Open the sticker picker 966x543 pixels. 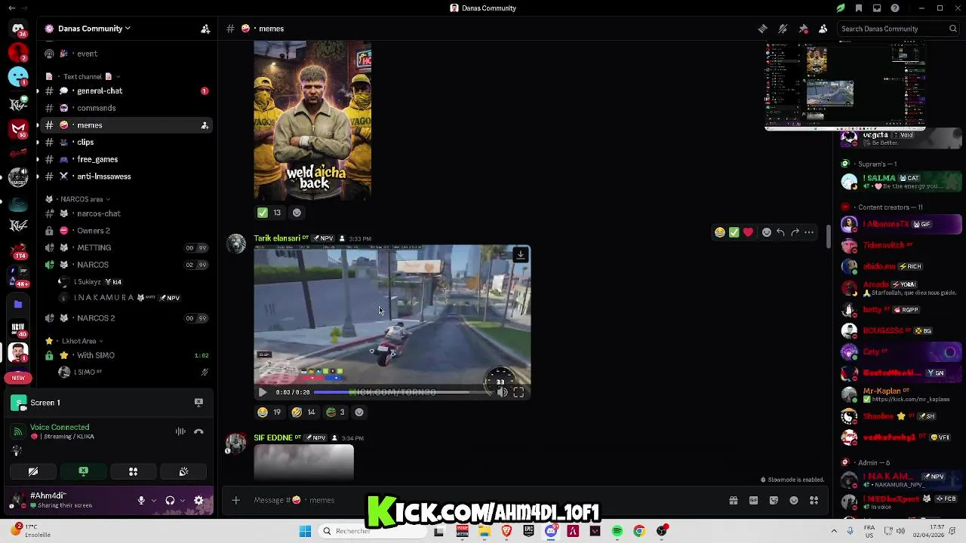pos(774,500)
